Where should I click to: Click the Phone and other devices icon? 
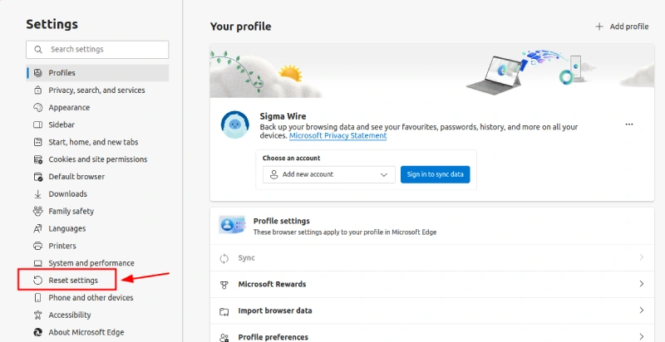pos(37,297)
